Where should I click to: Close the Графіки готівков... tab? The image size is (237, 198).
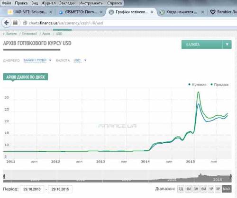pos(152,12)
